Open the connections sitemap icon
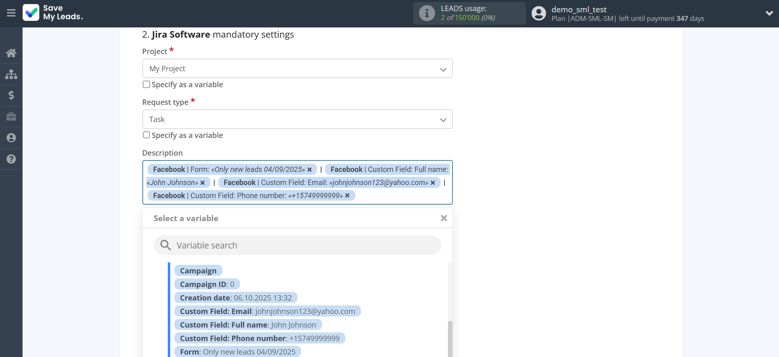The image size is (779, 357). 11,74
